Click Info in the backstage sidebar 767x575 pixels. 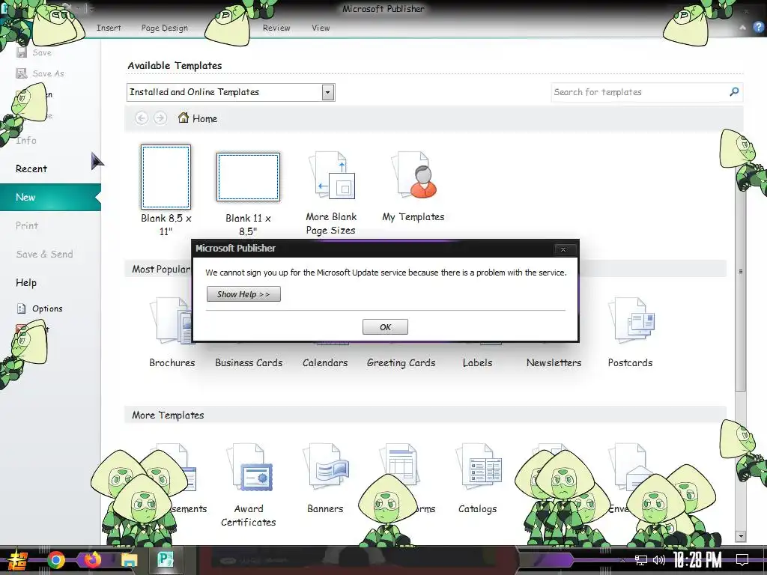[x=26, y=140]
